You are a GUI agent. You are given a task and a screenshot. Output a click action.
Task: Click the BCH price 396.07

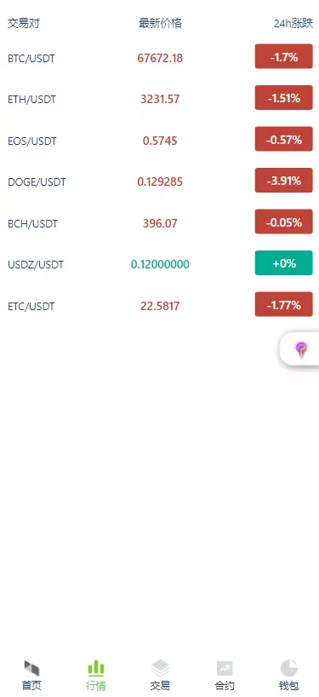[160, 223]
